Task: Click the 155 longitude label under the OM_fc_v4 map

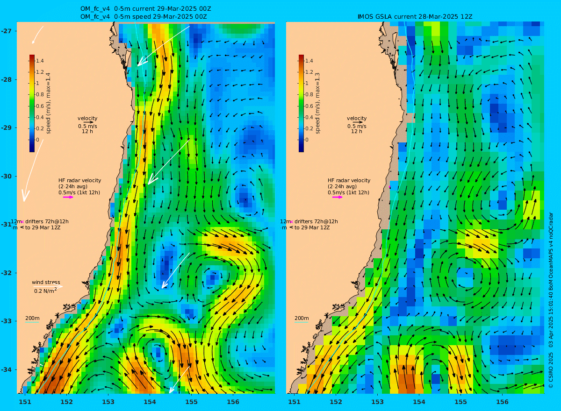Action: point(191,402)
